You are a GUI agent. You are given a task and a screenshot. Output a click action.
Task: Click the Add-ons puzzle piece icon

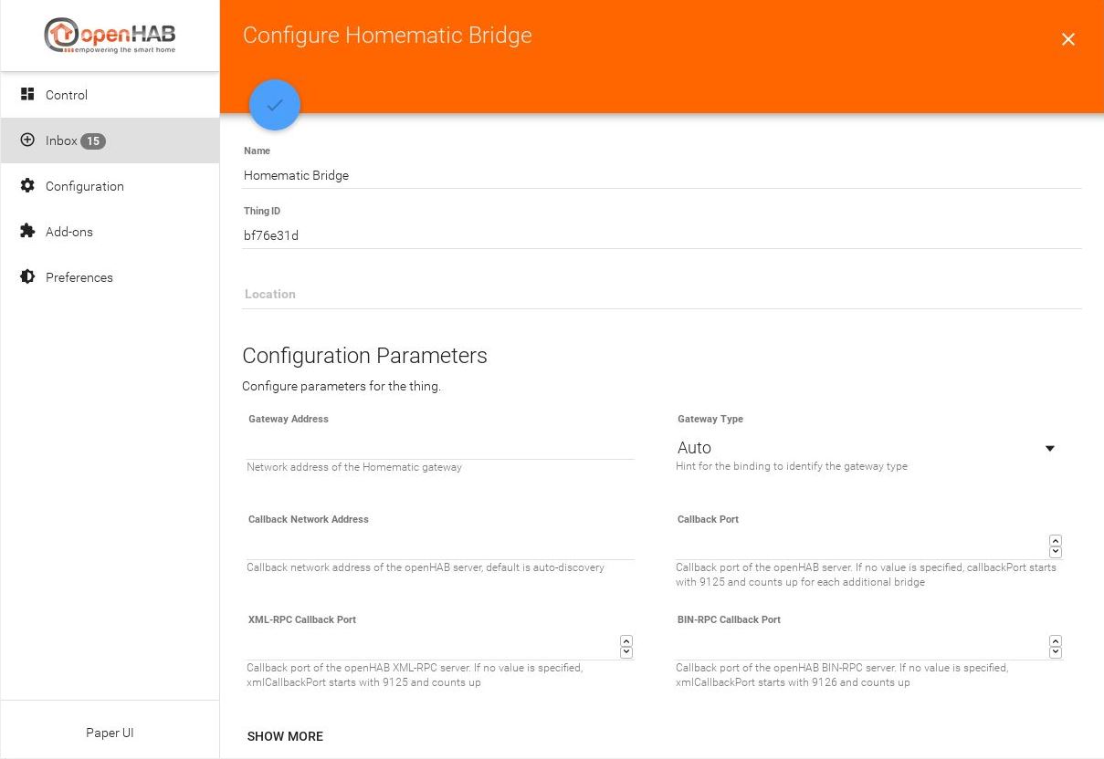pyautogui.click(x=27, y=231)
